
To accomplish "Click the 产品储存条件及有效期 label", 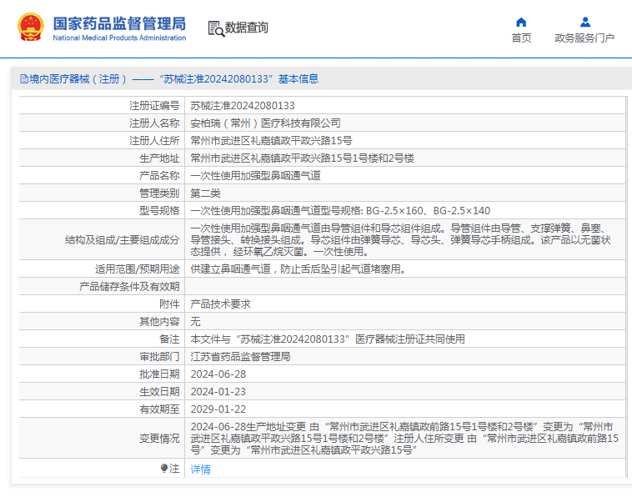I will 129,287.
